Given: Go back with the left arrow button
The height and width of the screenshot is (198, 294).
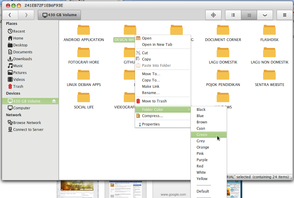Looking at the screenshot, I should click(10, 15).
